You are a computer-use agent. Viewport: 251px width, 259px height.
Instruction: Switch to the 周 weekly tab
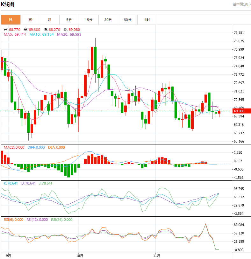pos(30,20)
